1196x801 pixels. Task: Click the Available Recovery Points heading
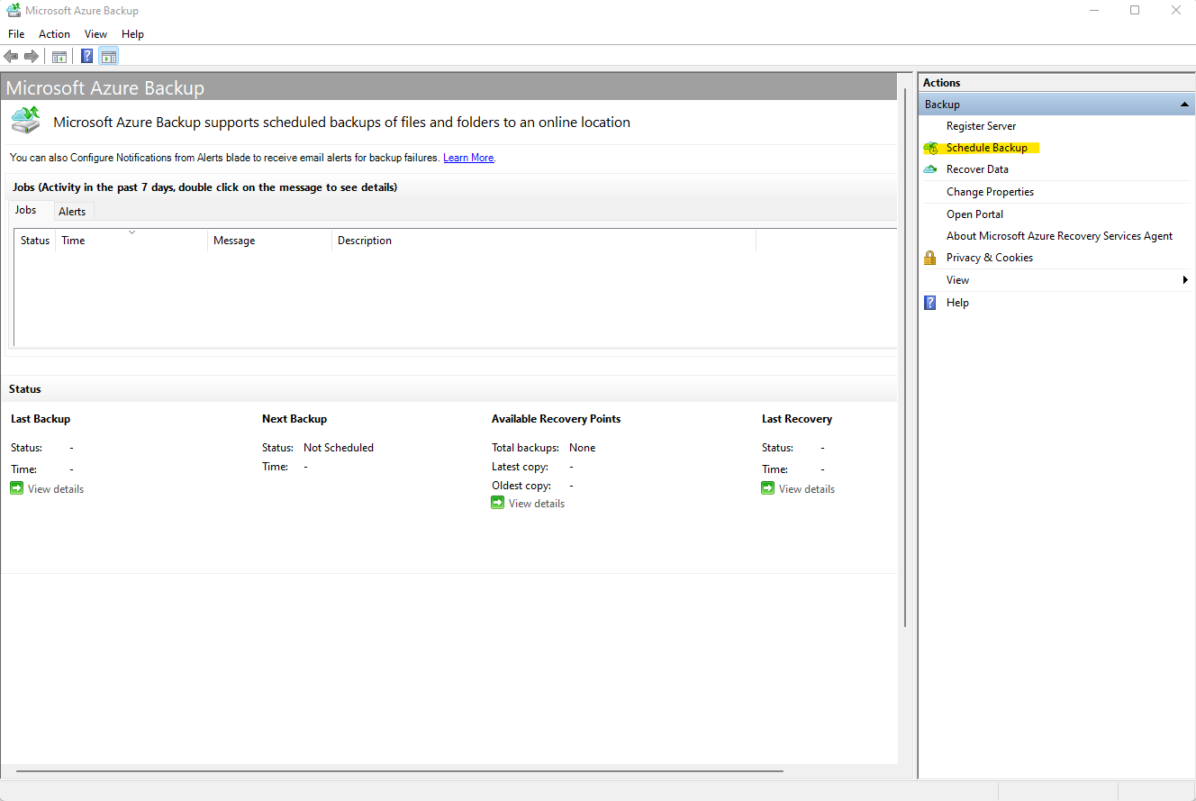click(x=556, y=419)
